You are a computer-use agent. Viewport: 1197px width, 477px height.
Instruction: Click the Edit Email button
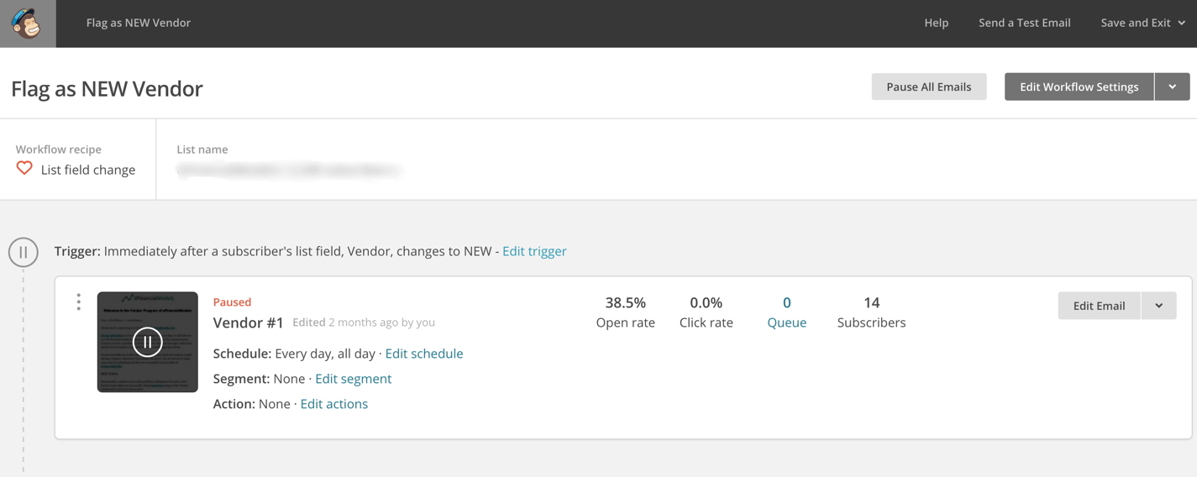(x=1100, y=306)
